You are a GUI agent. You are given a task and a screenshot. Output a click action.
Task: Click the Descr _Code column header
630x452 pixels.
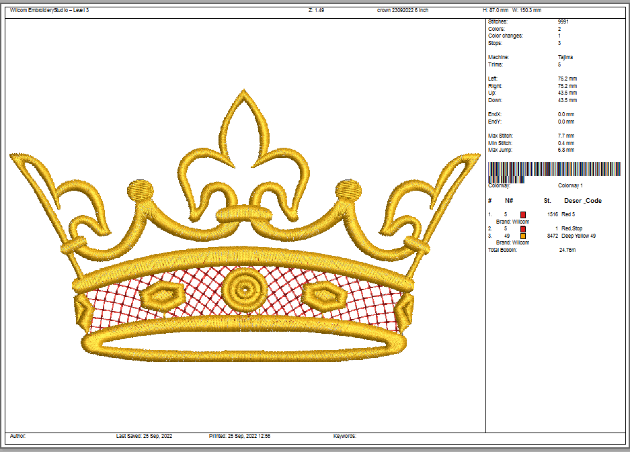click(582, 201)
